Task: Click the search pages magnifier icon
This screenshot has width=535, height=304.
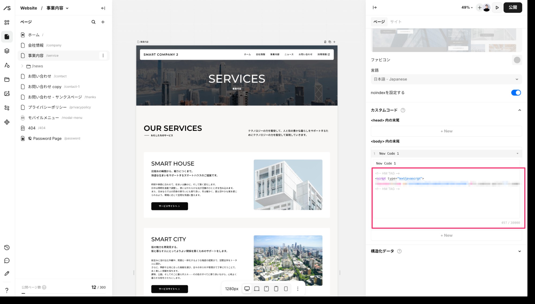Action: point(93,22)
